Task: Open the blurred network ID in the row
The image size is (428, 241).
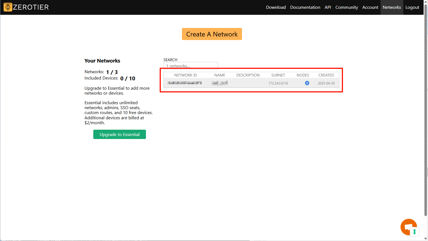Action: click(185, 83)
